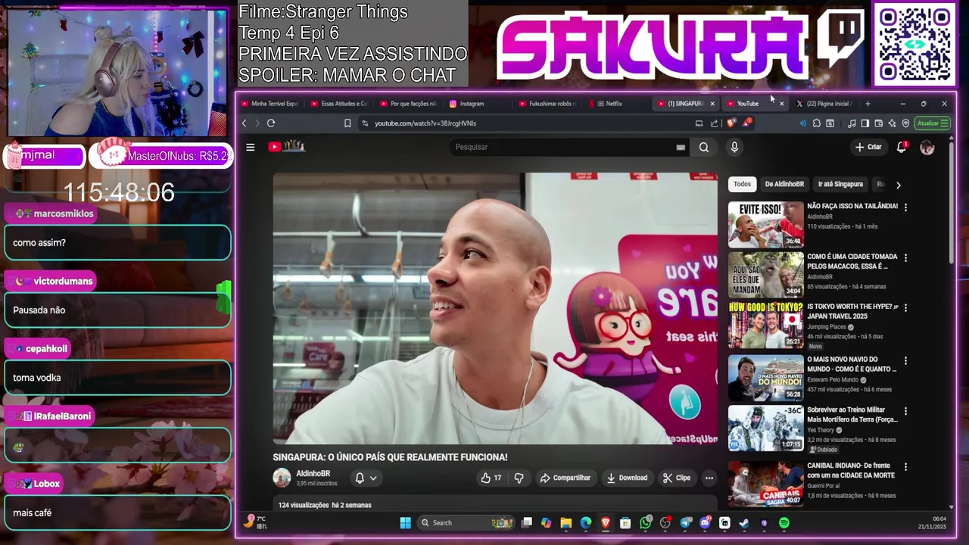Viewport: 969px width, 545px height.
Task: Open Steam from the taskbar
Action: pyautogui.click(x=744, y=523)
